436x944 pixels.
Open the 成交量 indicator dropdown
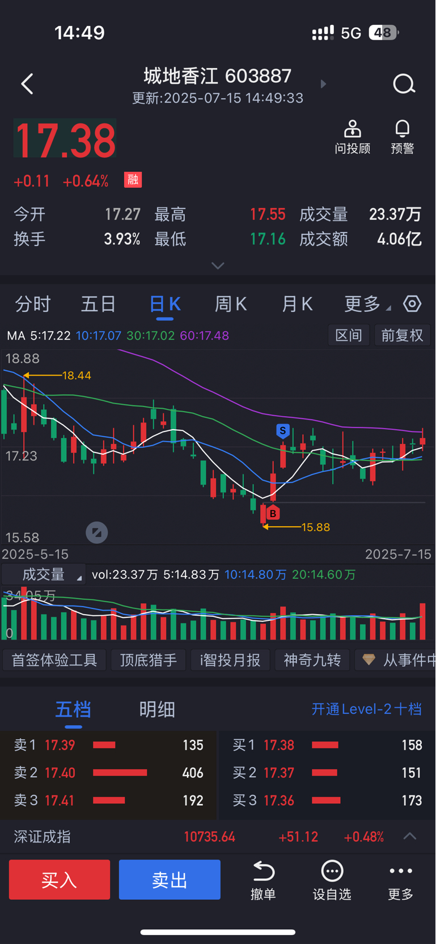pos(44,574)
